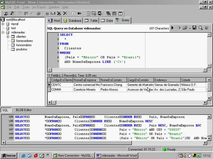Expand the quick launch chevron on taskbar
Screen dimensions: 213x159
pyautogui.click(x=47, y=155)
